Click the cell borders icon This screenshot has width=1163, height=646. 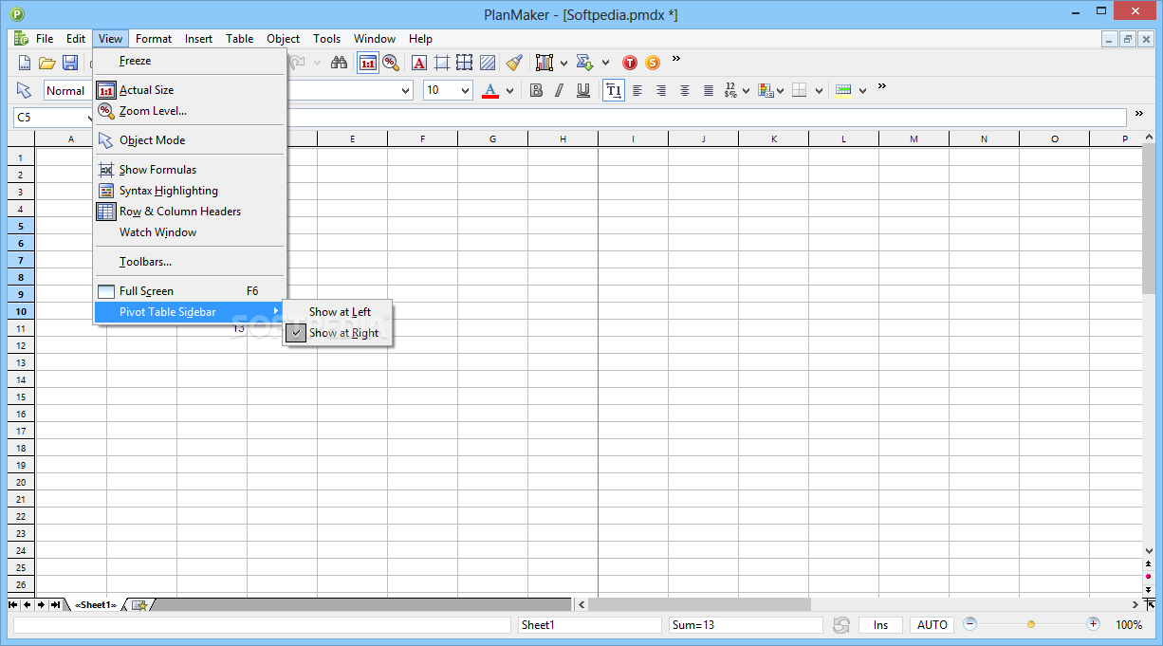(800, 90)
